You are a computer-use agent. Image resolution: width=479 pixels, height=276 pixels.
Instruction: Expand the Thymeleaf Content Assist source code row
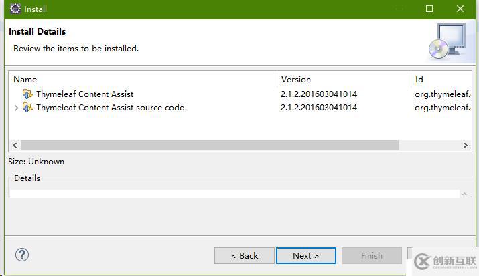tap(16, 108)
